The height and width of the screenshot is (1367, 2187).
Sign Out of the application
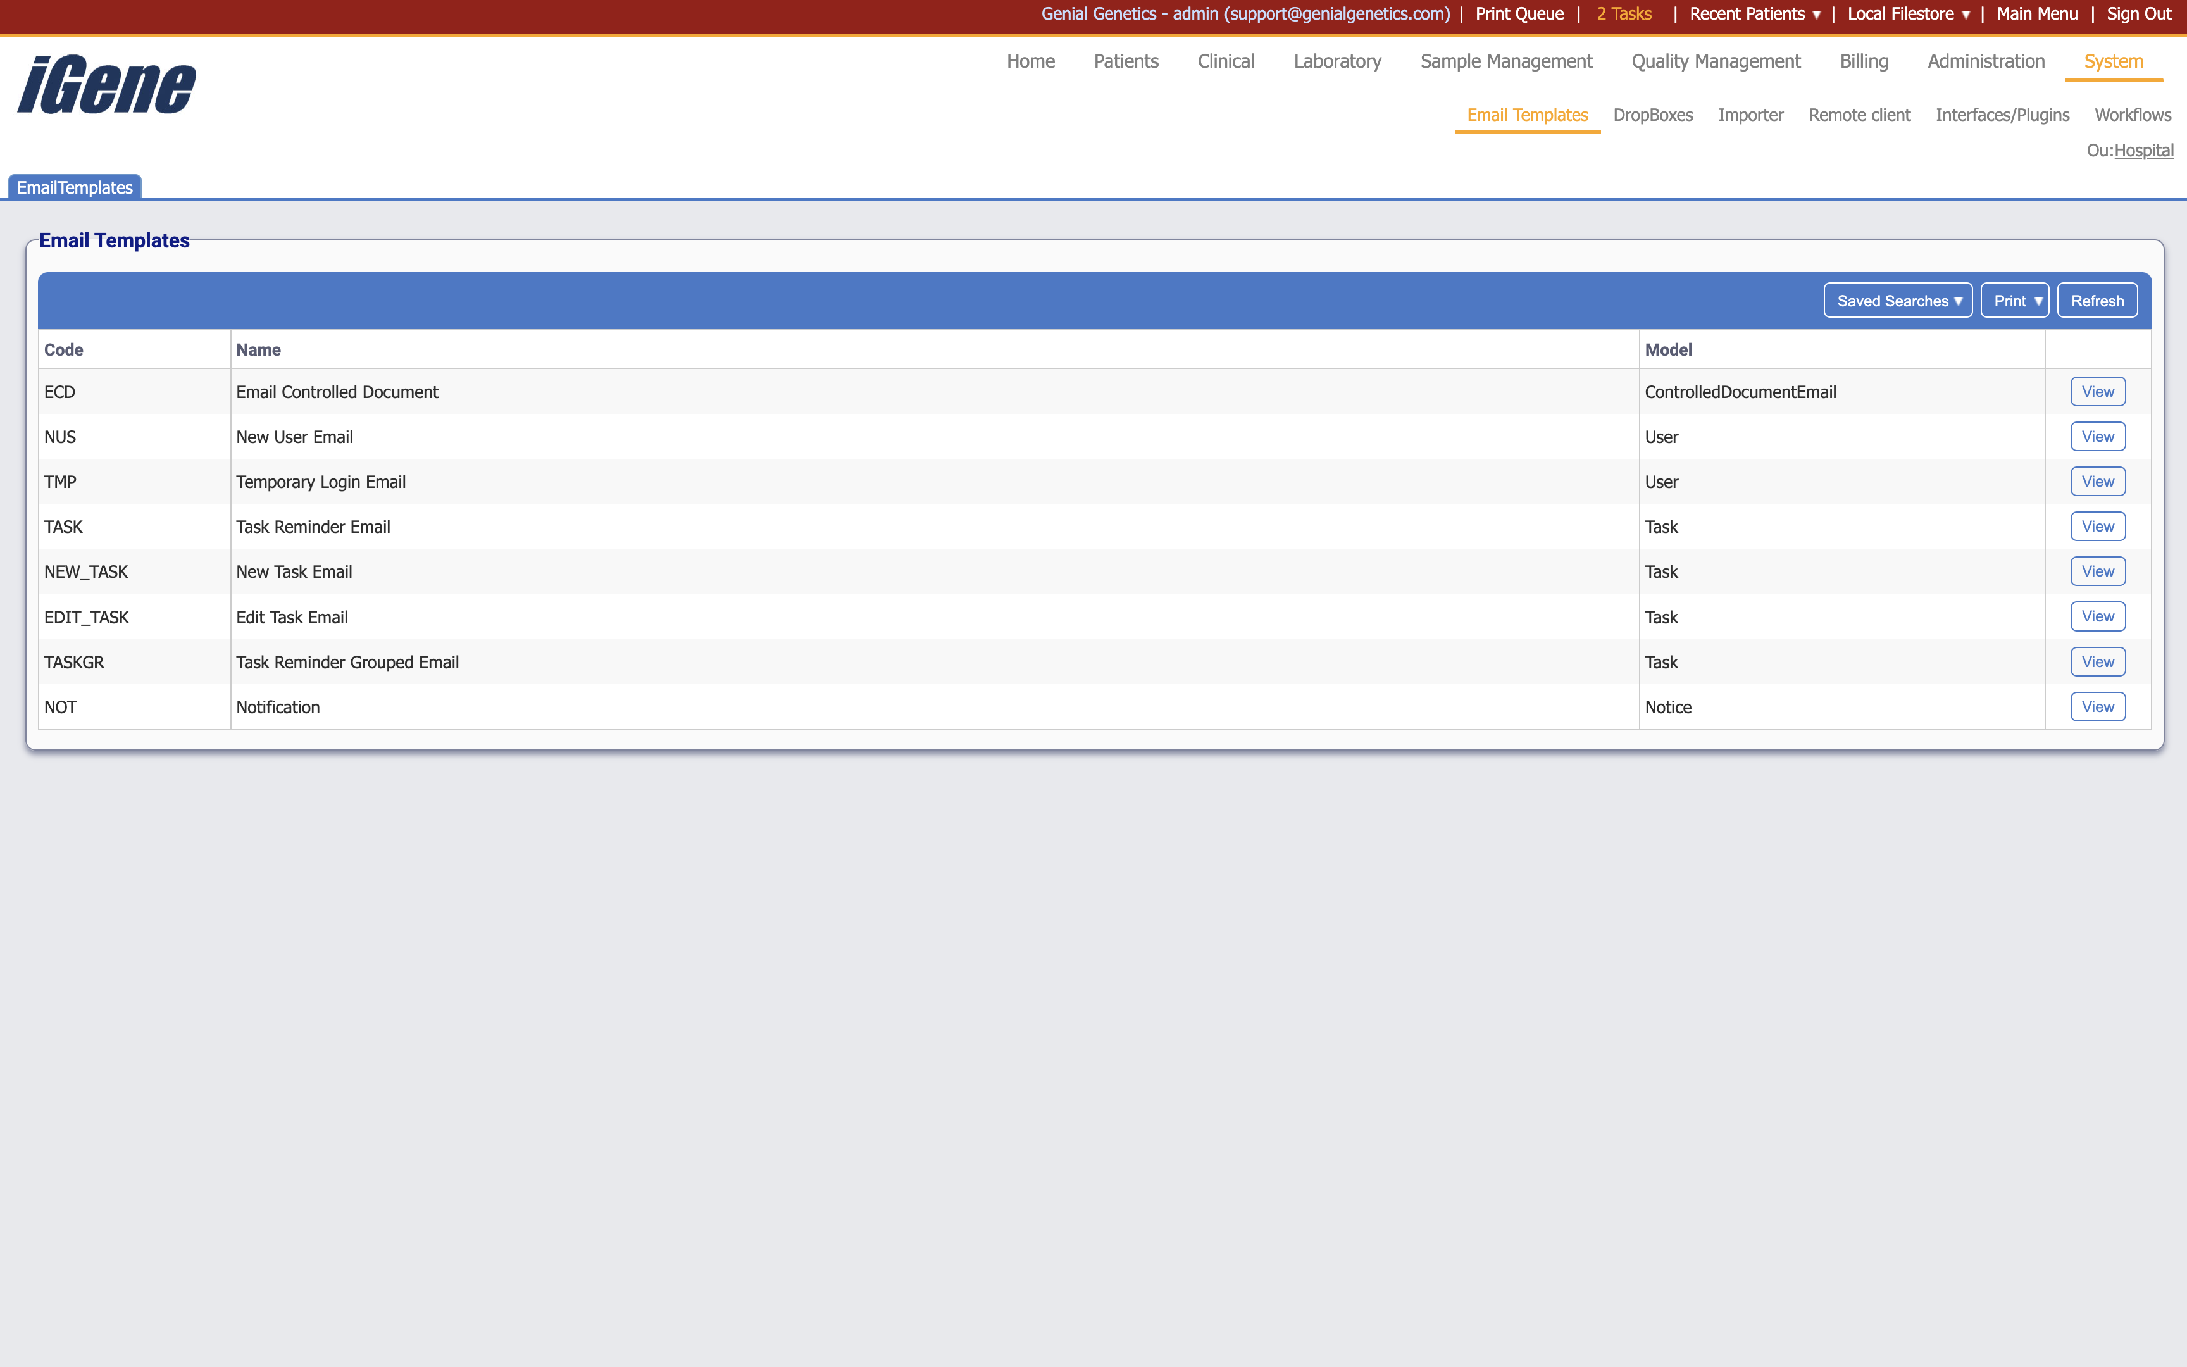point(2138,13)
